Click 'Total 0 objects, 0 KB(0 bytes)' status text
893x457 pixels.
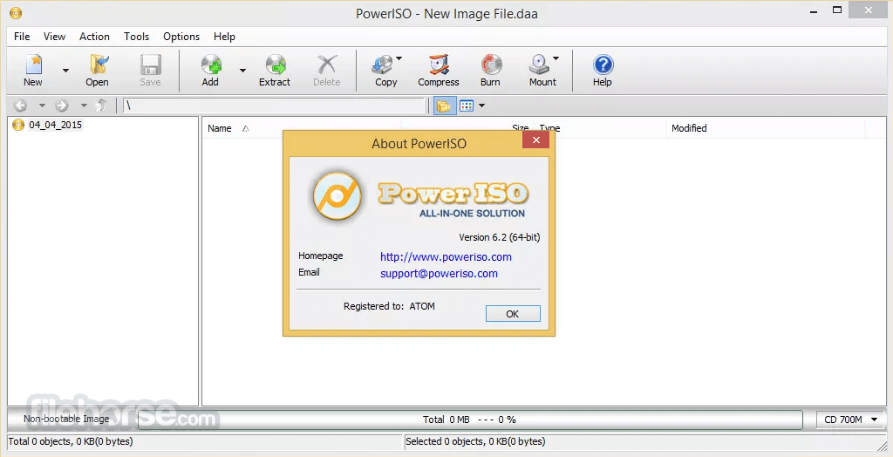pos(71,441)
